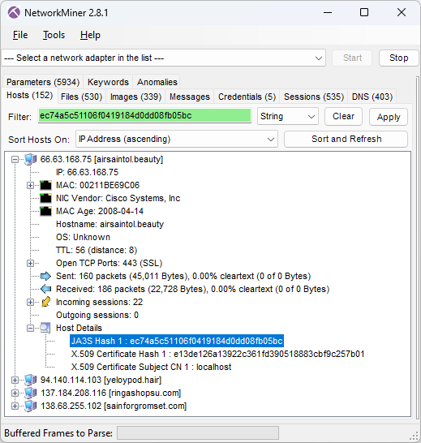This screenshot has height=443, width=421.
Task: Switch to the Files (530) tab
Action: point(81,97)
